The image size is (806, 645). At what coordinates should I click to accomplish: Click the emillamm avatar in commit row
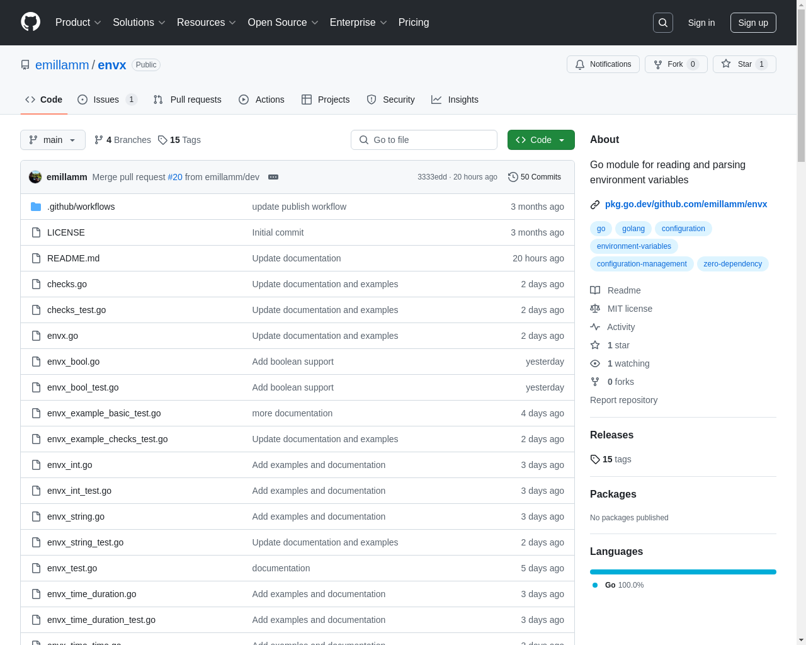pyautogui.click(x=35, y=177)
